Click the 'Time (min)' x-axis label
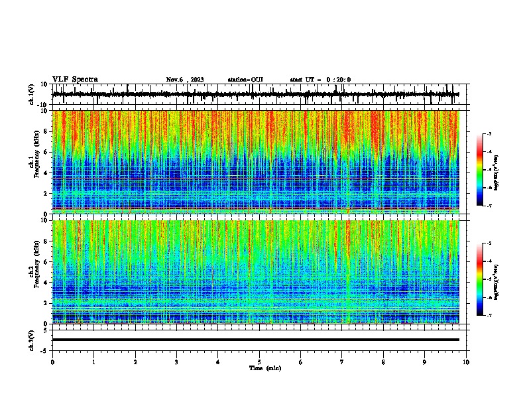The width and height of the screenshot is (525, 406). [x=265, y=368]
